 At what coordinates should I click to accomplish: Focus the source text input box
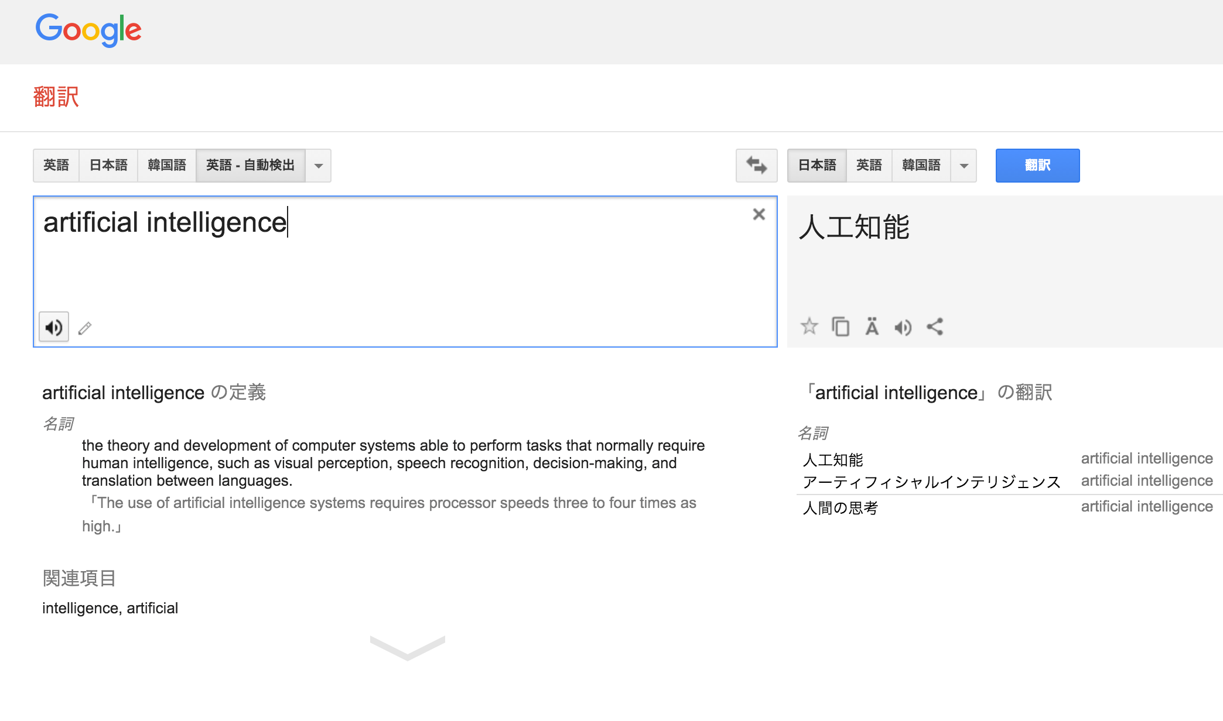coord(405,272)
